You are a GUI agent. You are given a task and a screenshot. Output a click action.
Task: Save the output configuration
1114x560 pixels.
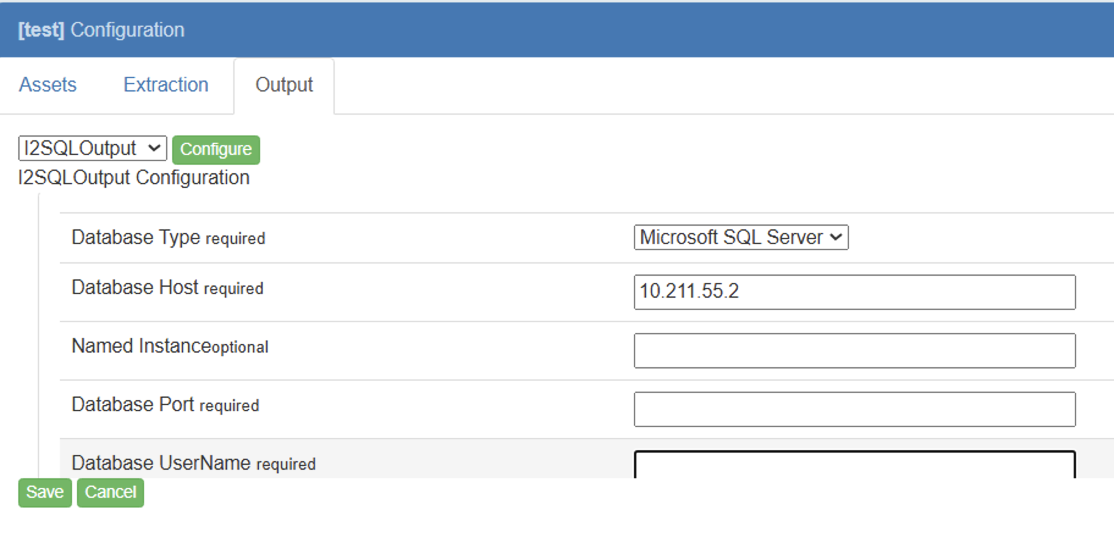point(45,492)
